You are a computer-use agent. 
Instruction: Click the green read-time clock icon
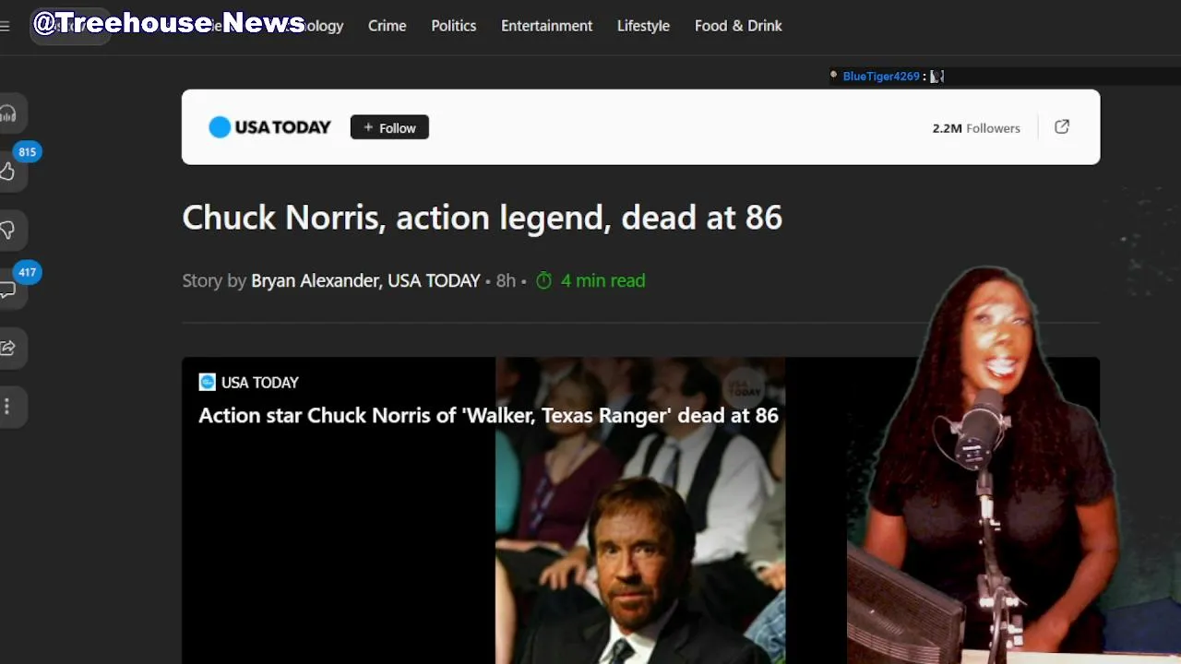tap(544, 280)
